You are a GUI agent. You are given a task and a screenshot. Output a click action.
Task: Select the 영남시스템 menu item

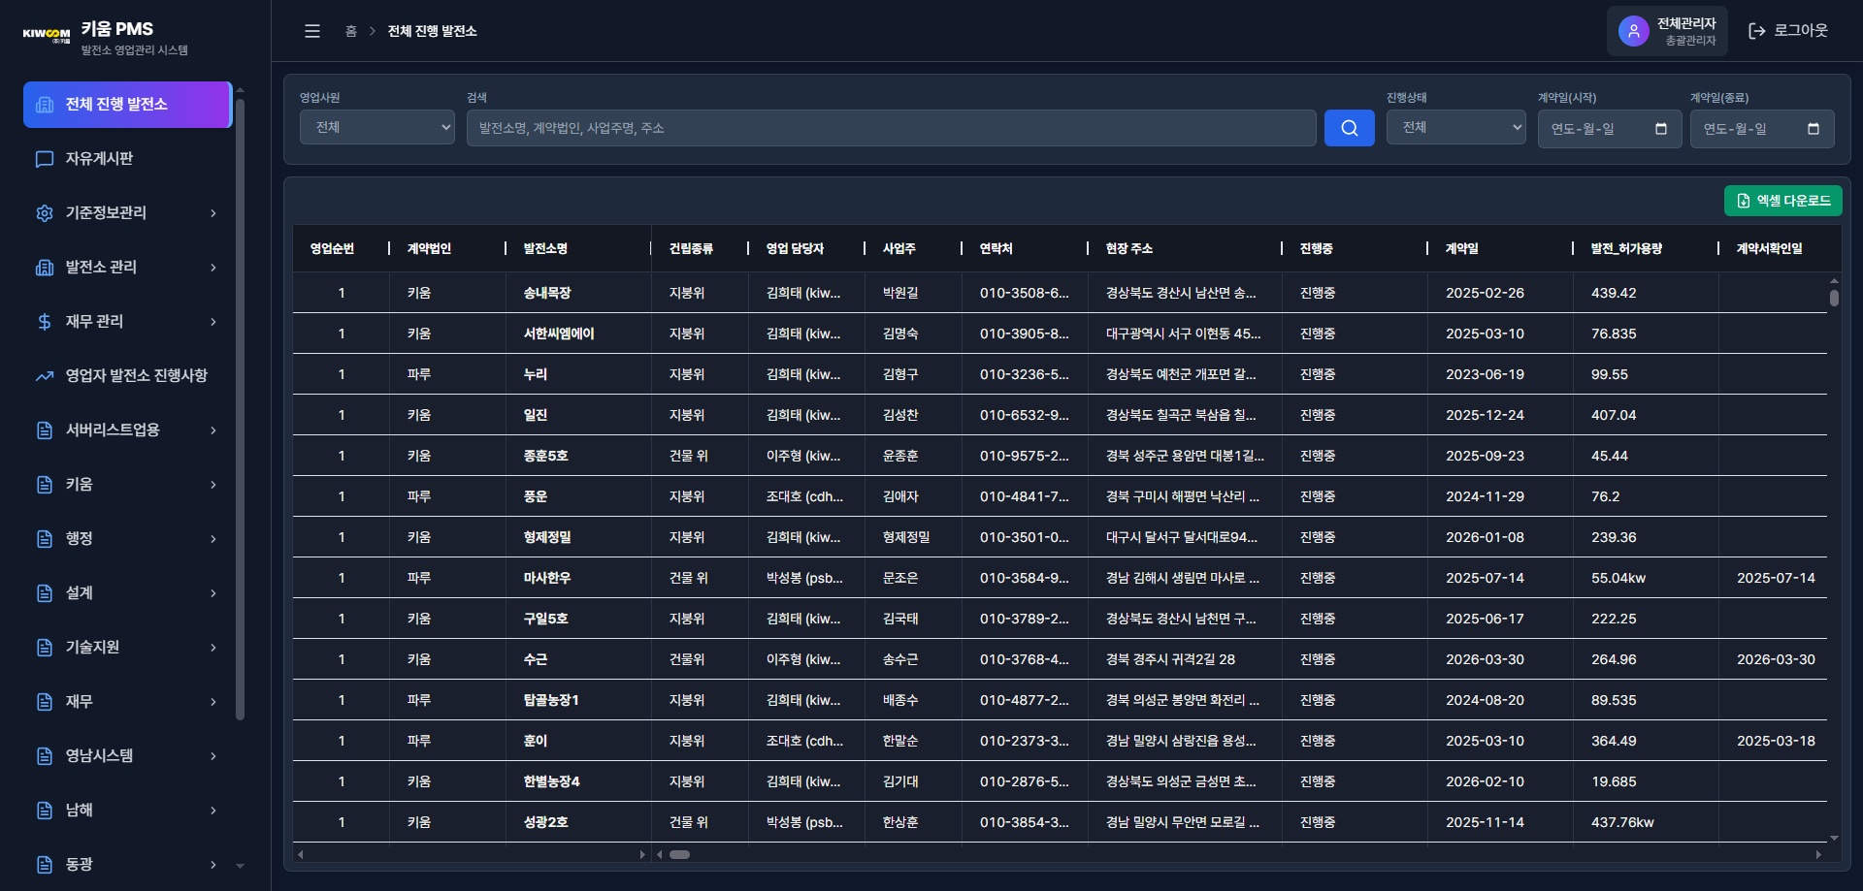pos(127,756)
